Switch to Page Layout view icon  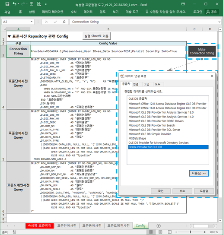point(160,232)
